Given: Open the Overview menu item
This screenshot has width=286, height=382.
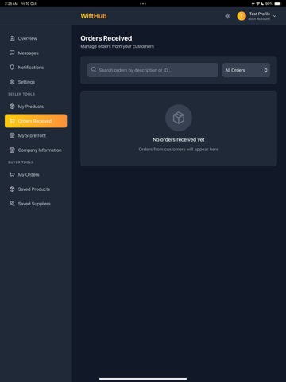Looking at the screenshot, I should [x=36, y=38].
